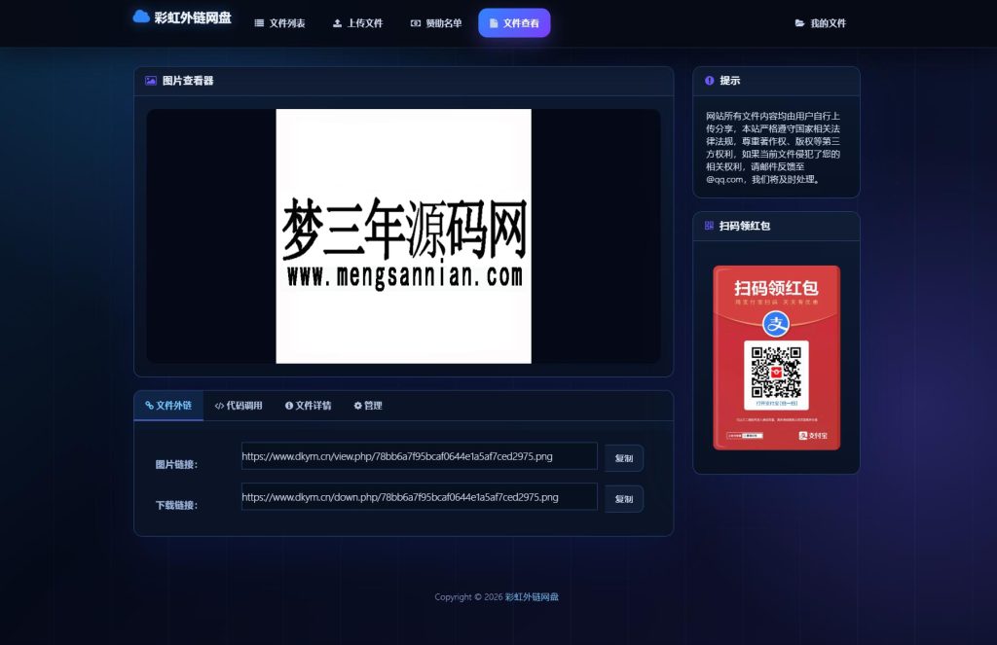Click the 图片链接: label
The width and height of the screenshot is (997, 645).
tap(177, 464)
